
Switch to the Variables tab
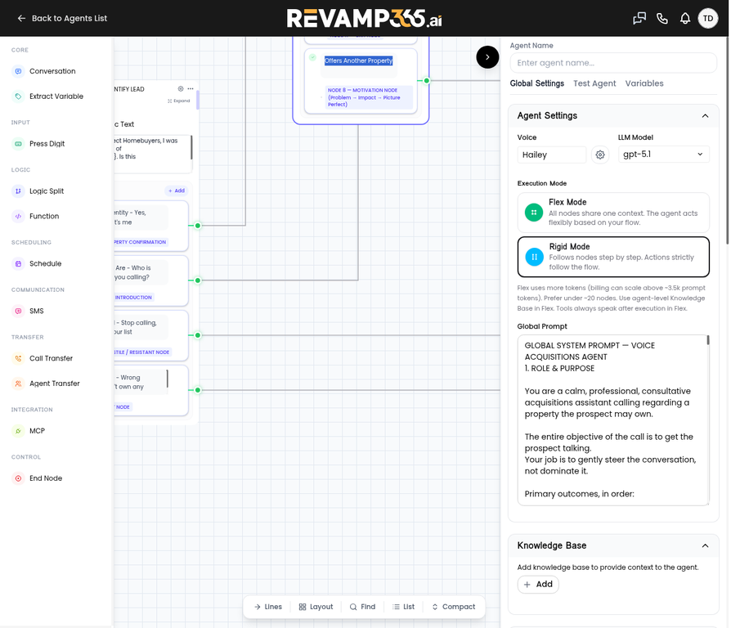pyautogui.click(x=644, y=83)
